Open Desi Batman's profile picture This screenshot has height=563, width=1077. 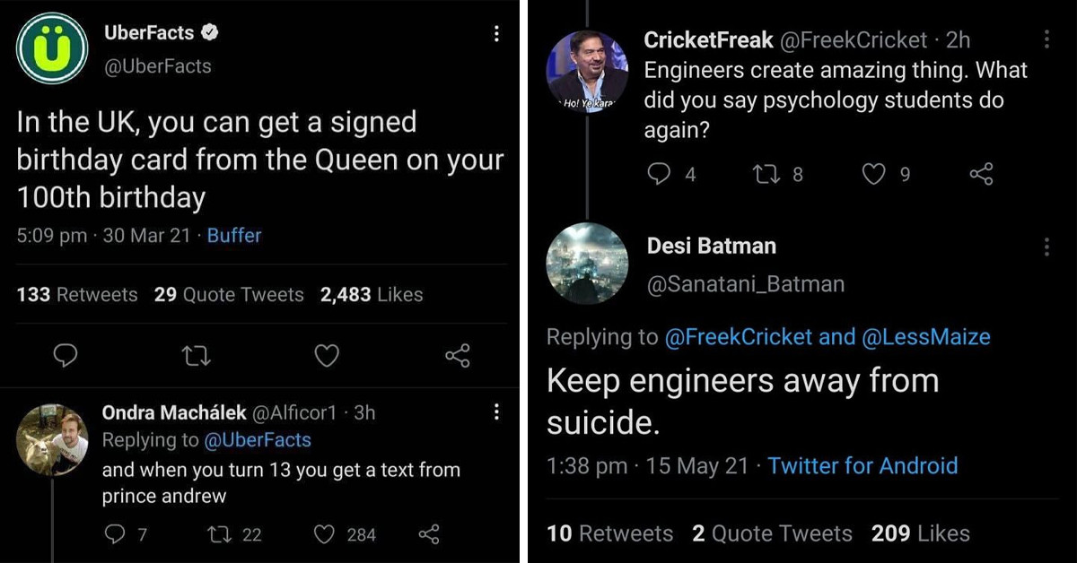point(588,264)
